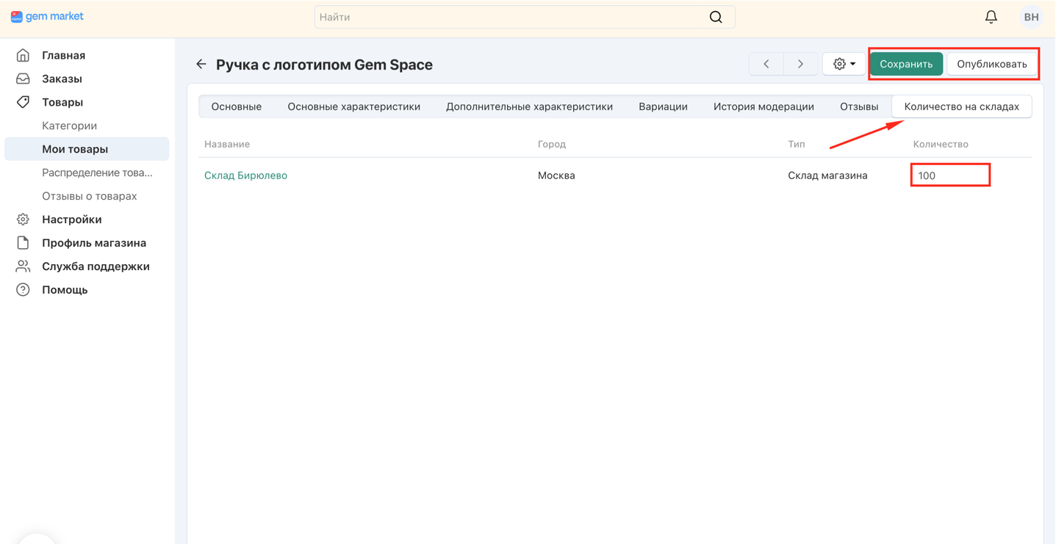The image size is (1056, 544).
Task: Switch to the Вариации tab
Action: pos(663,106)
